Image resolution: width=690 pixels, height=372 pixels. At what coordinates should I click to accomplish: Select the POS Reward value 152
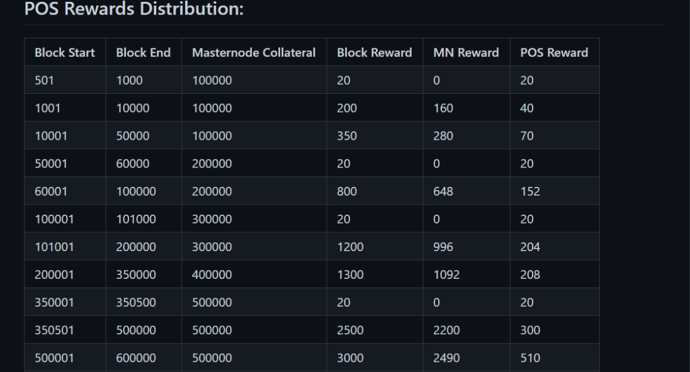(530, 191)
